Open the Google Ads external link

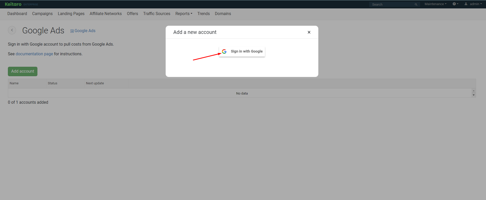[x=83, y=31]
